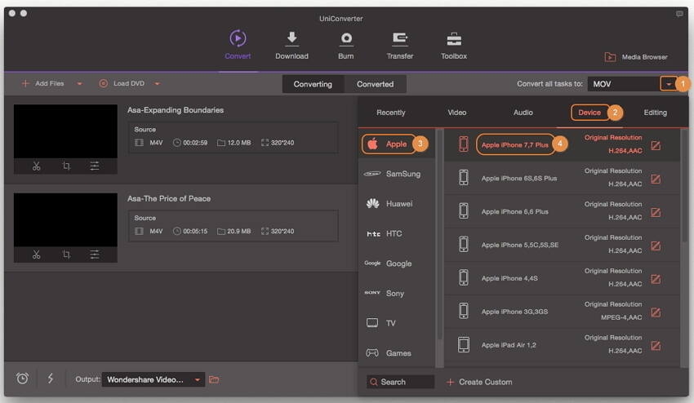694x403 pixels.
Task: Open Media Browser
Action: (635, 57)
